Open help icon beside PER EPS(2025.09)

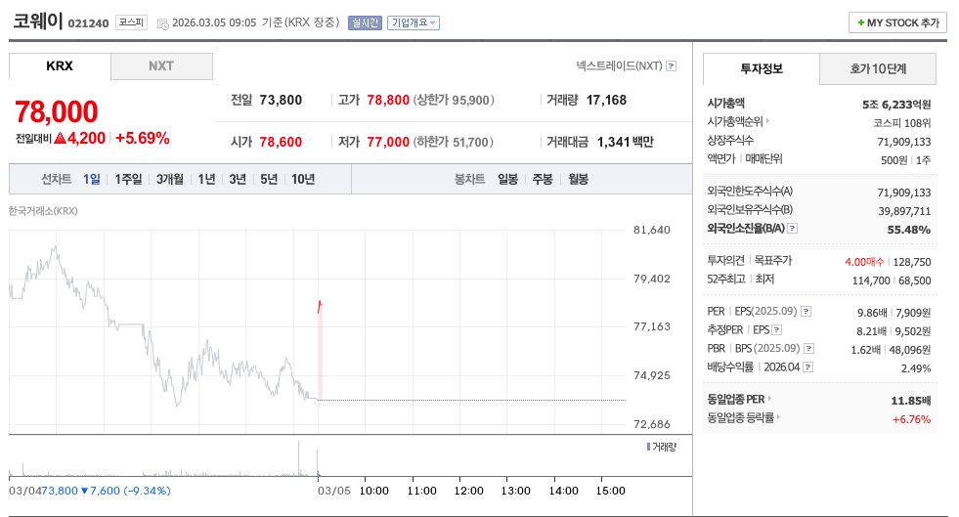coord(806,311)
